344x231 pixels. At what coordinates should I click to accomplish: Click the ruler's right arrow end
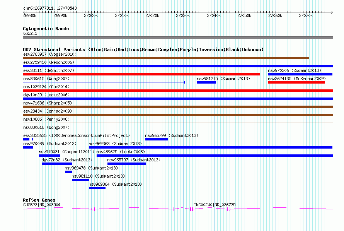(x=332, y=12)
